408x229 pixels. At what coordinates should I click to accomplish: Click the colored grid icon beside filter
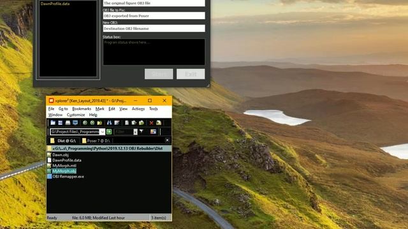pyautogui.click(x=153, y=132)
